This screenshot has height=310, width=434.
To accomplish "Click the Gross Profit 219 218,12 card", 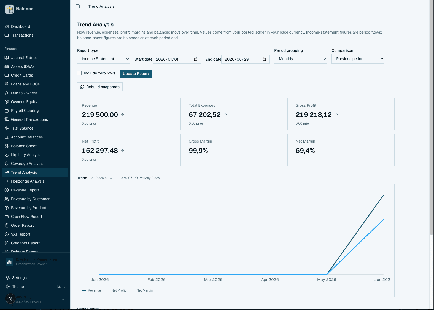I will [x=343, y=114].
